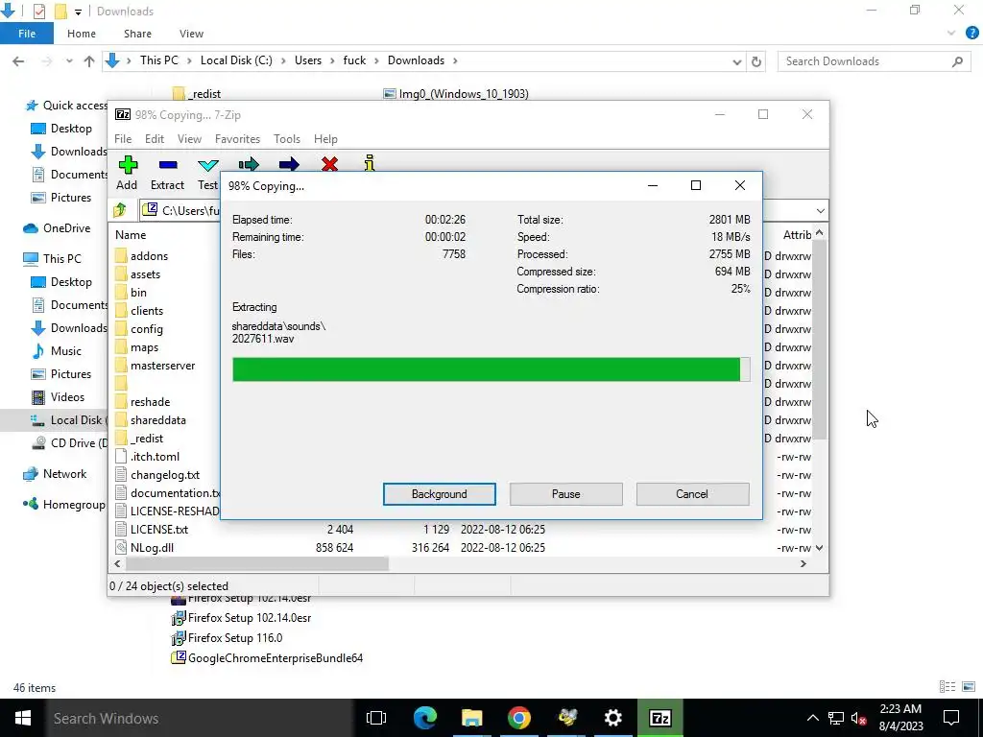Click the Search Windows taskbar box
This screenshot has height=737, width=983.
200,718
